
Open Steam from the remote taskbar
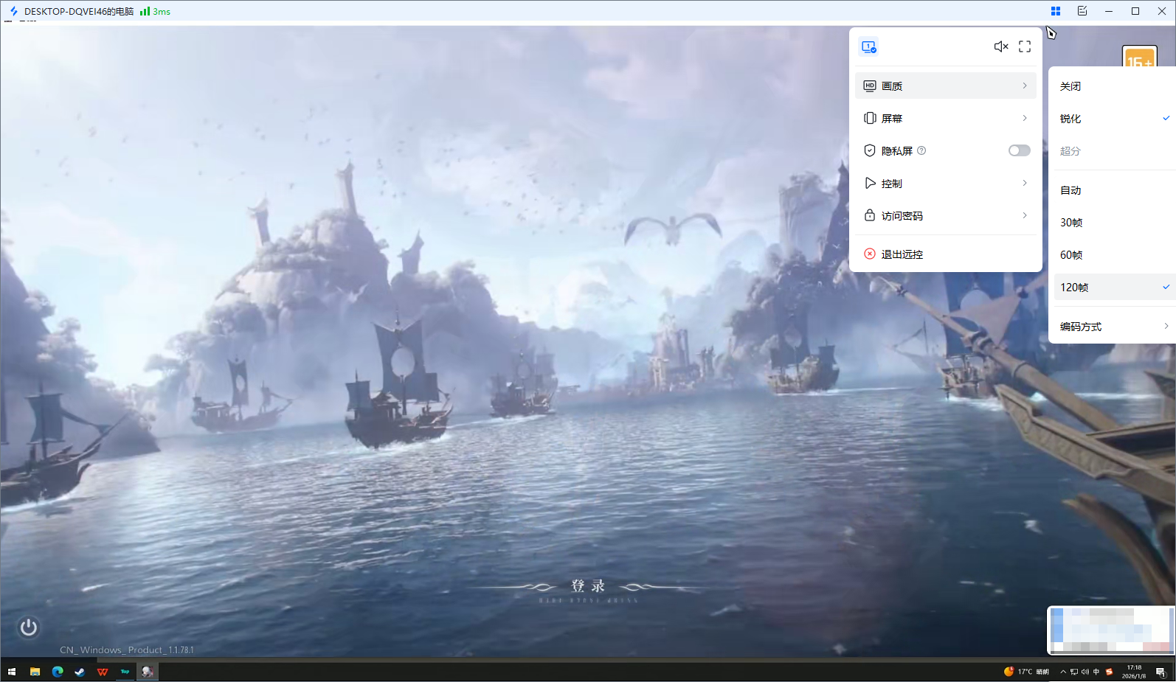(x=80, y=672)
